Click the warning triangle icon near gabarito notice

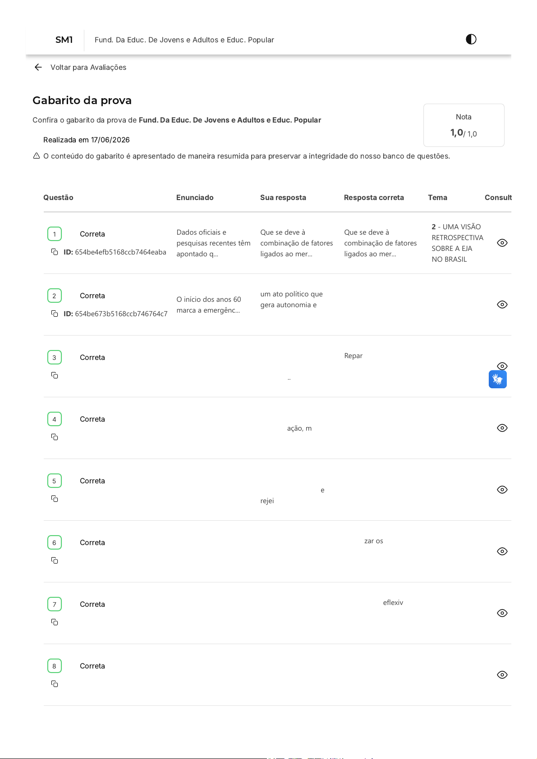(x=37, y=156)
